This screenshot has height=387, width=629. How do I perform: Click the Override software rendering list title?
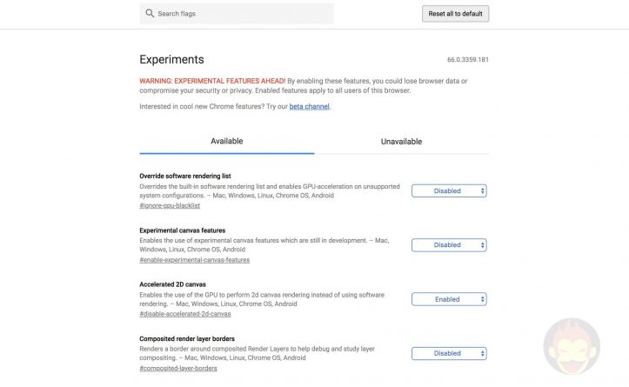184,176
